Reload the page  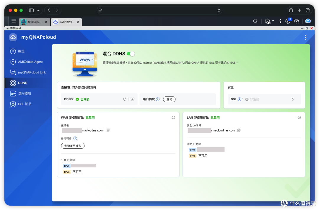(x=219, y=11)
